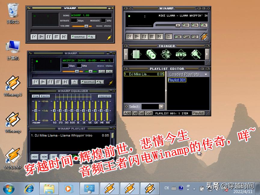
Task: Open media library discs icon in Thinger
Action: [151, 54]
